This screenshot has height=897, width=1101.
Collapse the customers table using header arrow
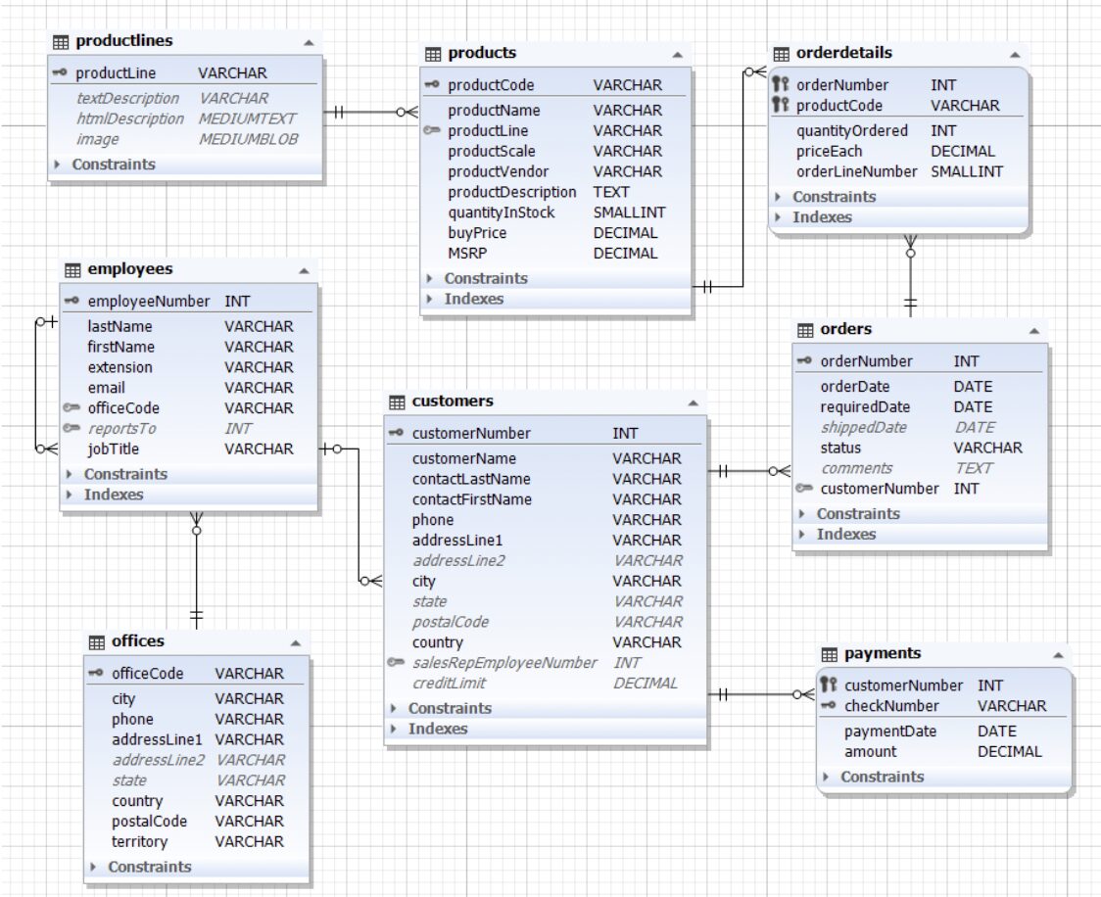tap(693, 402)
